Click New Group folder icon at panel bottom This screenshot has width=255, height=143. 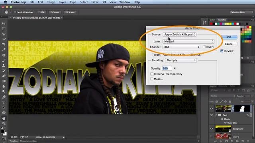[237, 141]
